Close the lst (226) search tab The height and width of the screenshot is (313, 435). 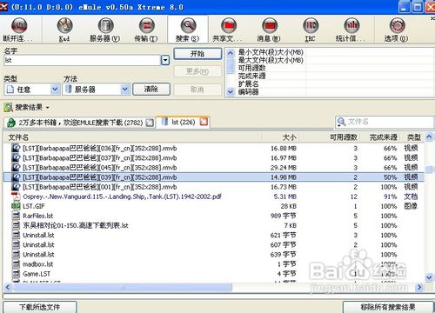[204, 122]
